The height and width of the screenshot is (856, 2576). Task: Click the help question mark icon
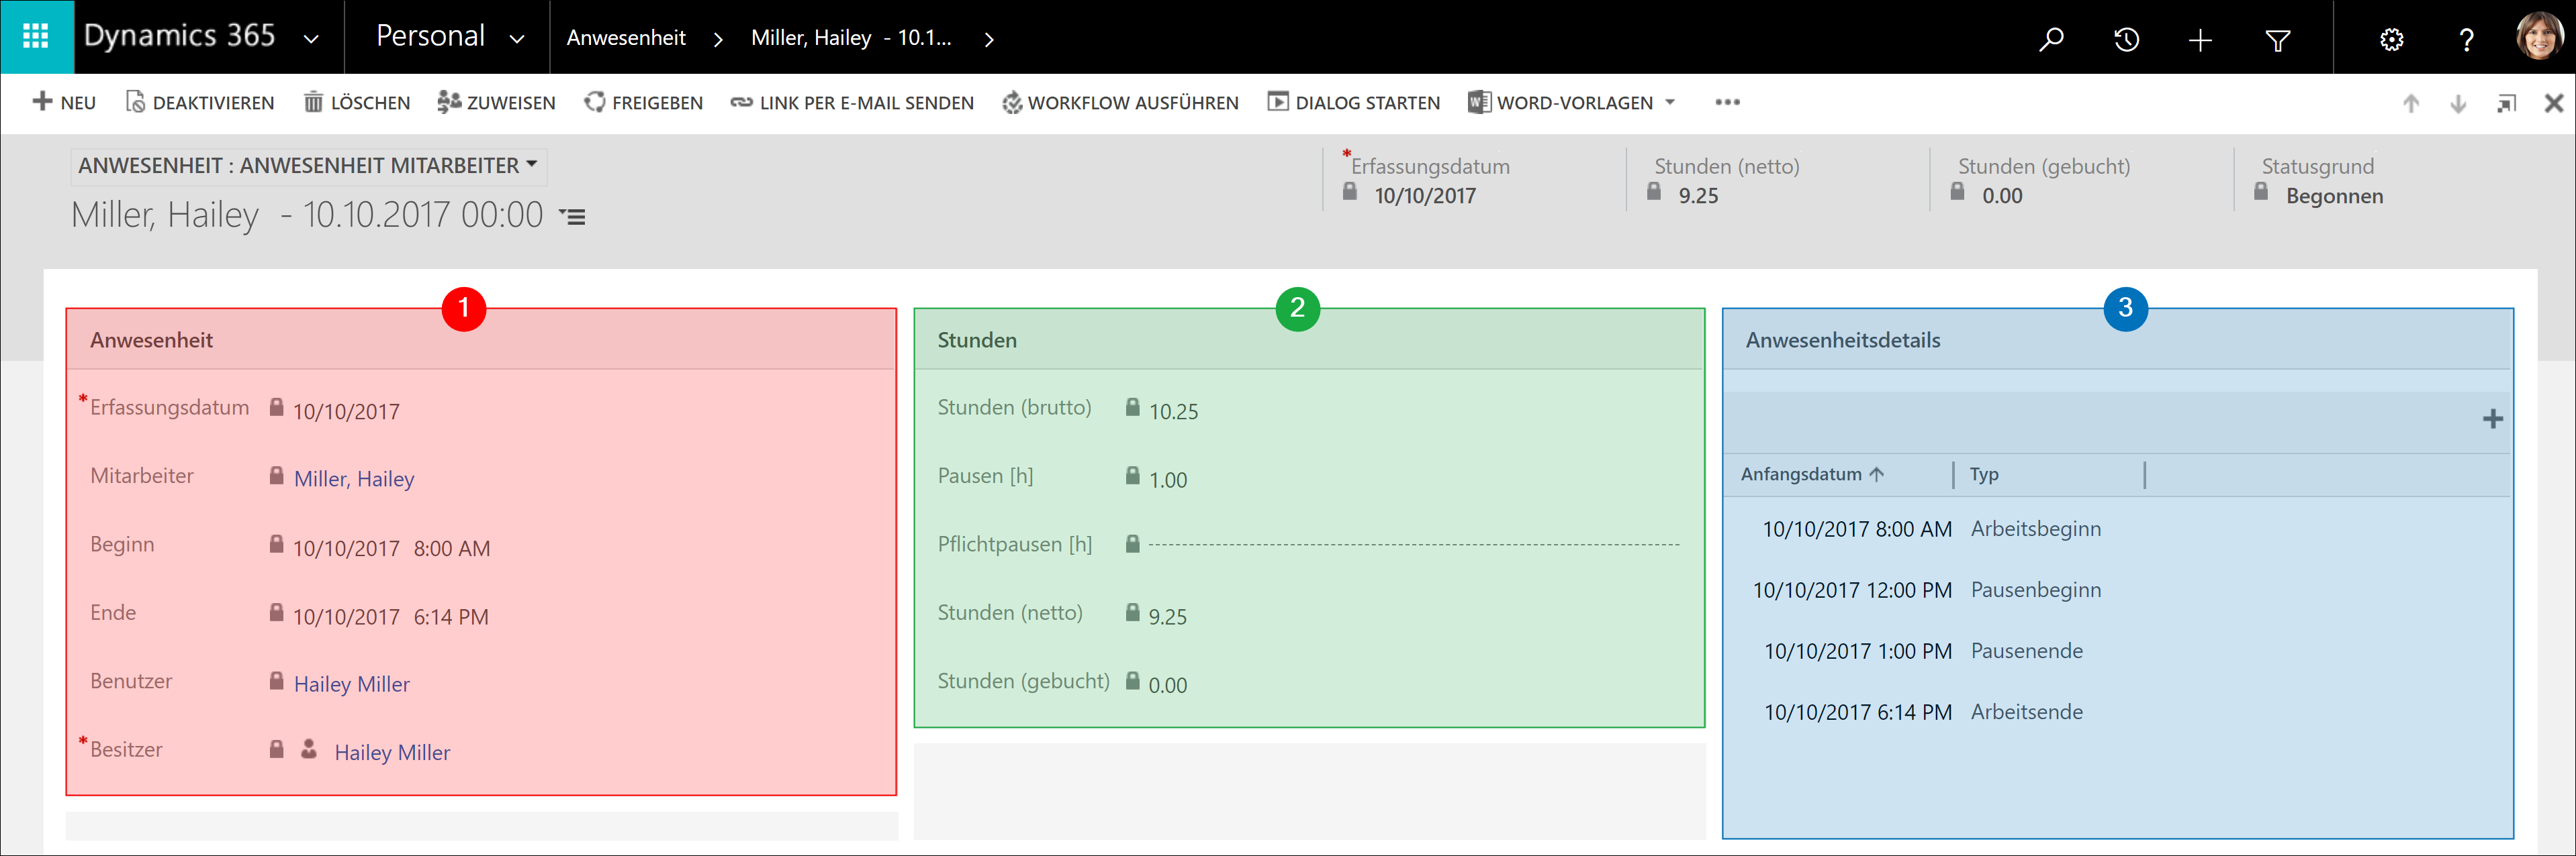click(2466, 40)
